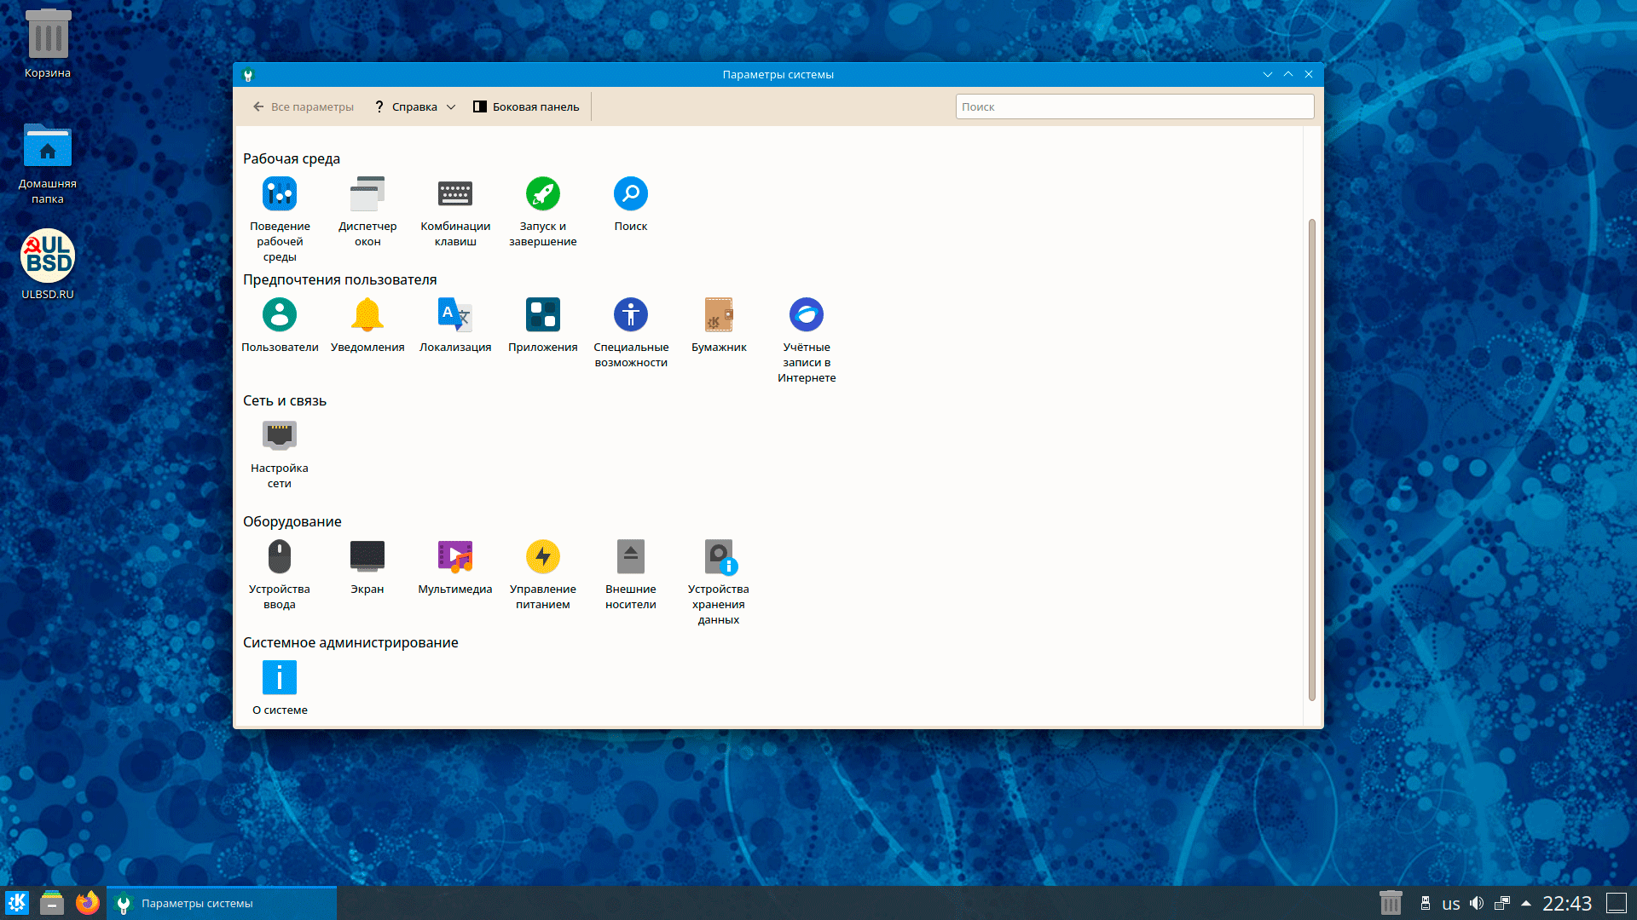The image size is (1637, 920).
Task: Click the vertical scrollbar in settings
Action: [x=1311, y=460]
